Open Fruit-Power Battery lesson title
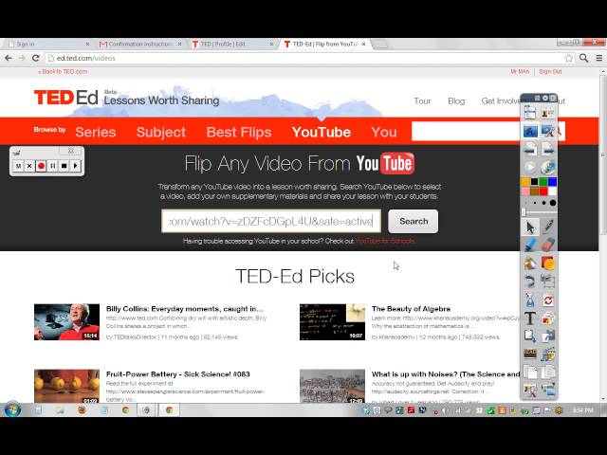Viewport: 607px width, 455px height. tap(178, 374)
